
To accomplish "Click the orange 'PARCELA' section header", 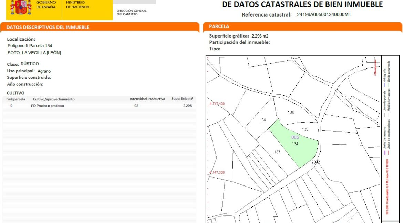I will [x=219, y=26].
